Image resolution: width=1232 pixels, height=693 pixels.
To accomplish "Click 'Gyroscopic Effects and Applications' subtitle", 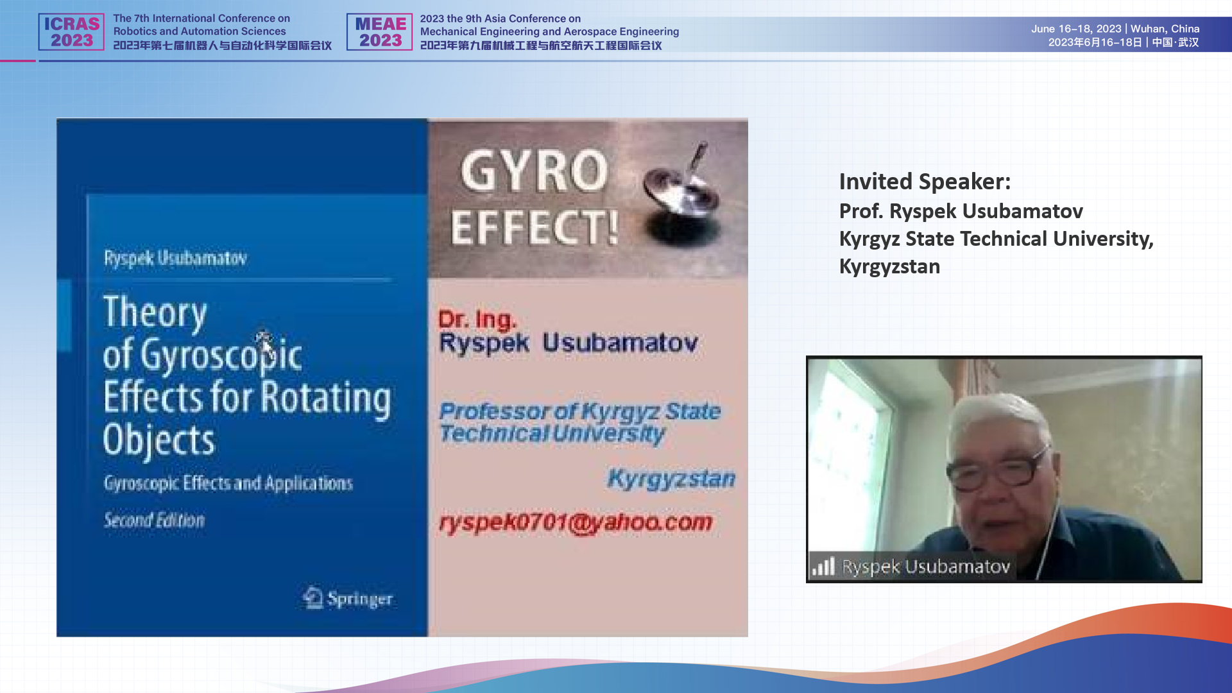I will click(228, 483).
